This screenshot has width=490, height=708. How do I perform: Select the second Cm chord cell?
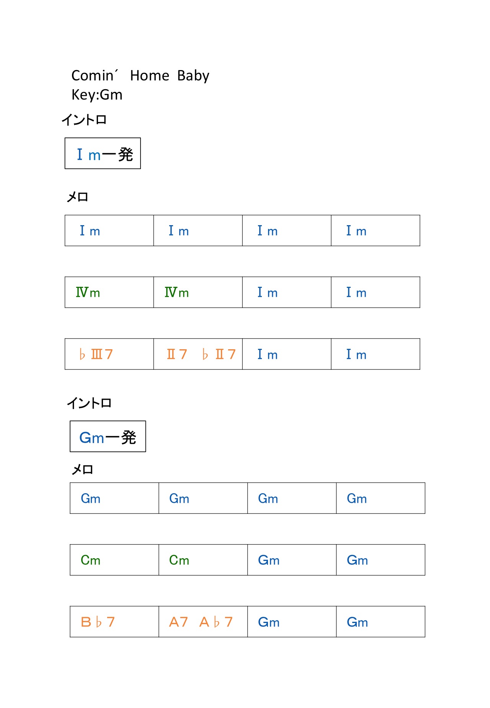(203, 560)
